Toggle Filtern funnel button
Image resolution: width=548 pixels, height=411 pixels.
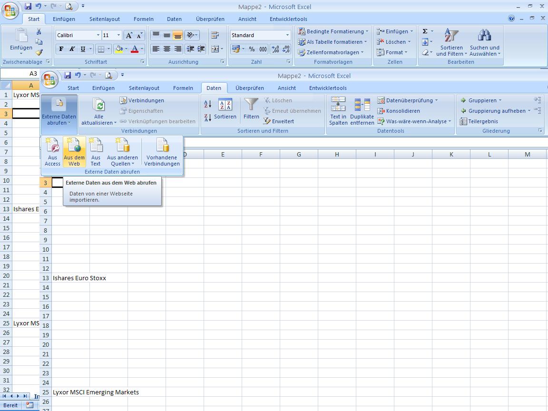(x=251, y=109)
